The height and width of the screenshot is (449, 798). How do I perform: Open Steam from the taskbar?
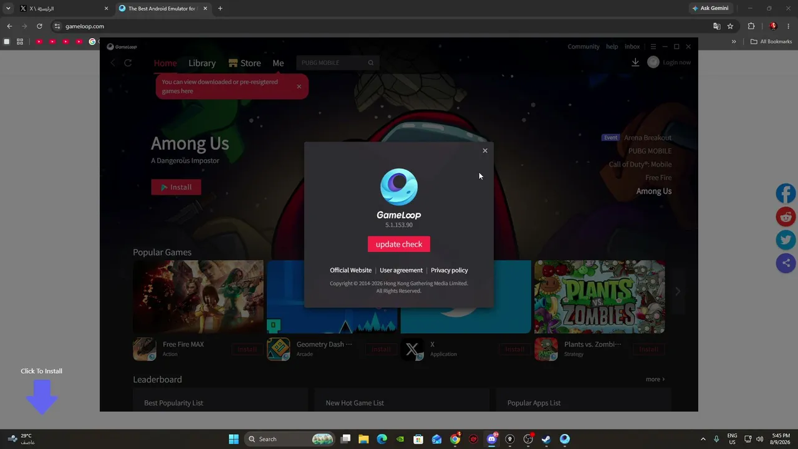(546, 439)
